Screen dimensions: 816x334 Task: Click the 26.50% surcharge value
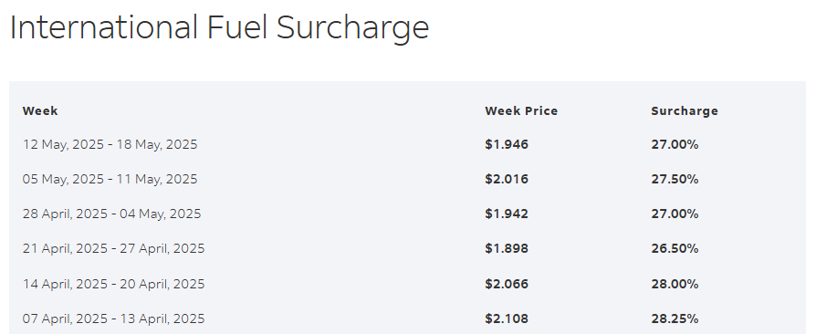point(675,249)
